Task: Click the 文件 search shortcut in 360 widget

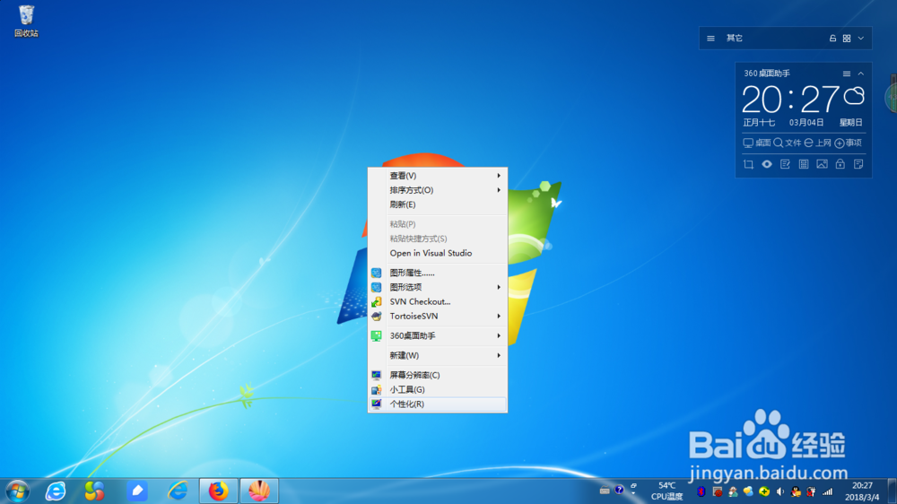Action: (788, 143)
